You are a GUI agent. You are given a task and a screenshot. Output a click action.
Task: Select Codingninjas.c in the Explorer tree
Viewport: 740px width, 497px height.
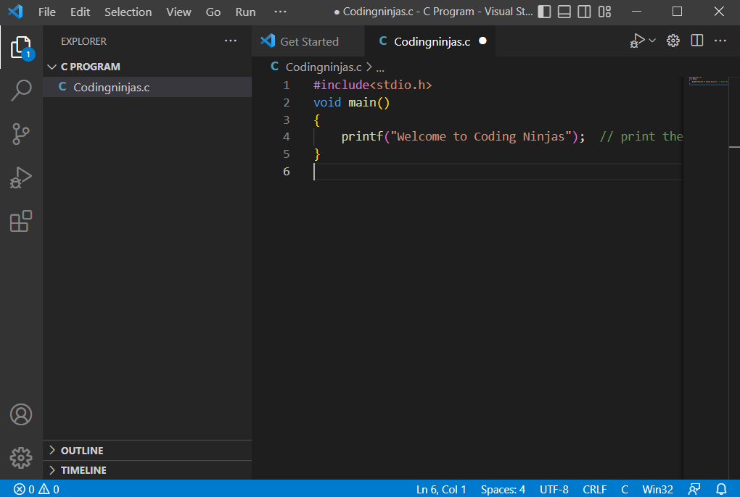pyautogui.click(x=111, y=88)
